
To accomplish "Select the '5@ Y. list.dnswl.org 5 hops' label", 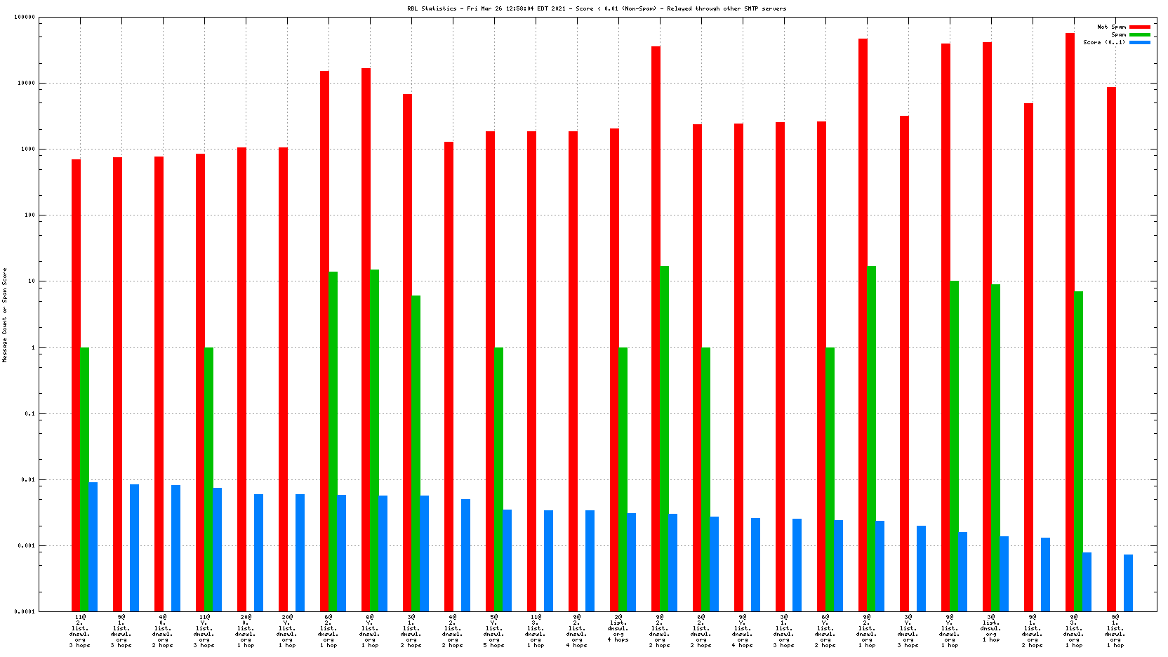I will (494, 630).
